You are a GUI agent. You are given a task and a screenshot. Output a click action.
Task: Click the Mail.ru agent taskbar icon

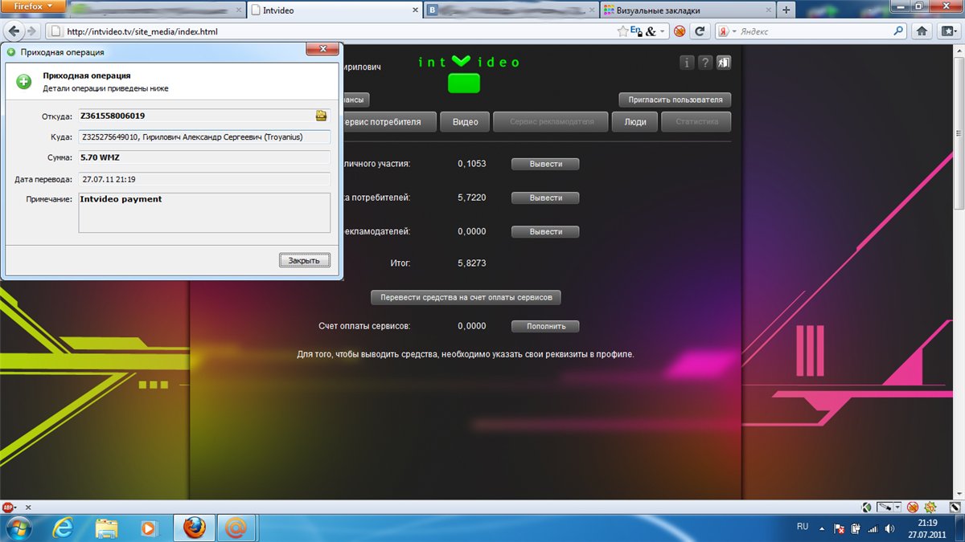(236, 528)
